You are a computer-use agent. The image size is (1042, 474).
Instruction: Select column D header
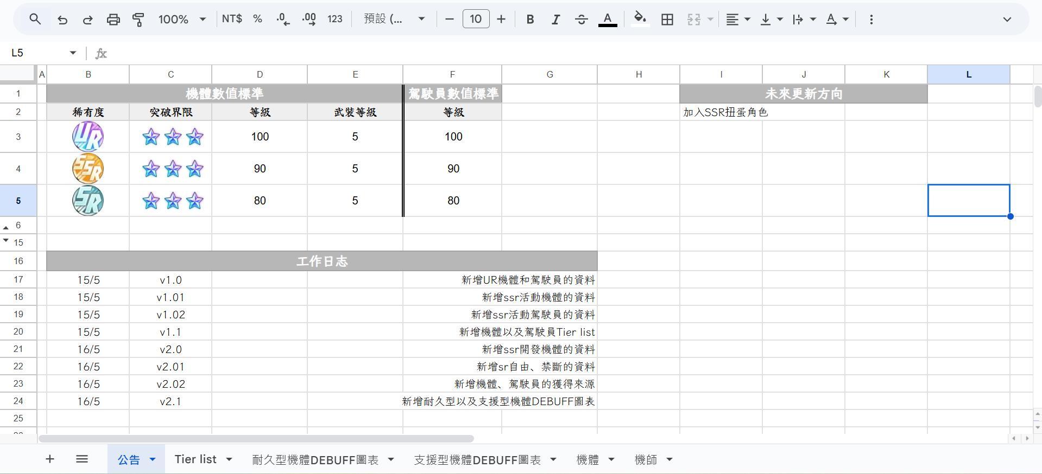coord(260,74)
